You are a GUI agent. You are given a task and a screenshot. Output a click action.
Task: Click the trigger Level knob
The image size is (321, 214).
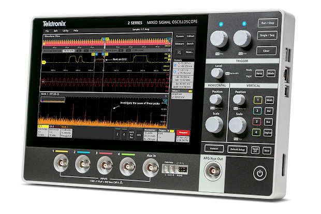[217, 73]
